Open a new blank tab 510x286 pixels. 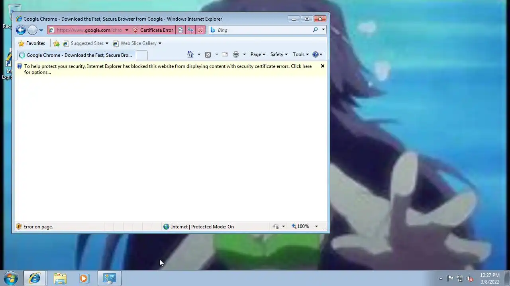142,55
